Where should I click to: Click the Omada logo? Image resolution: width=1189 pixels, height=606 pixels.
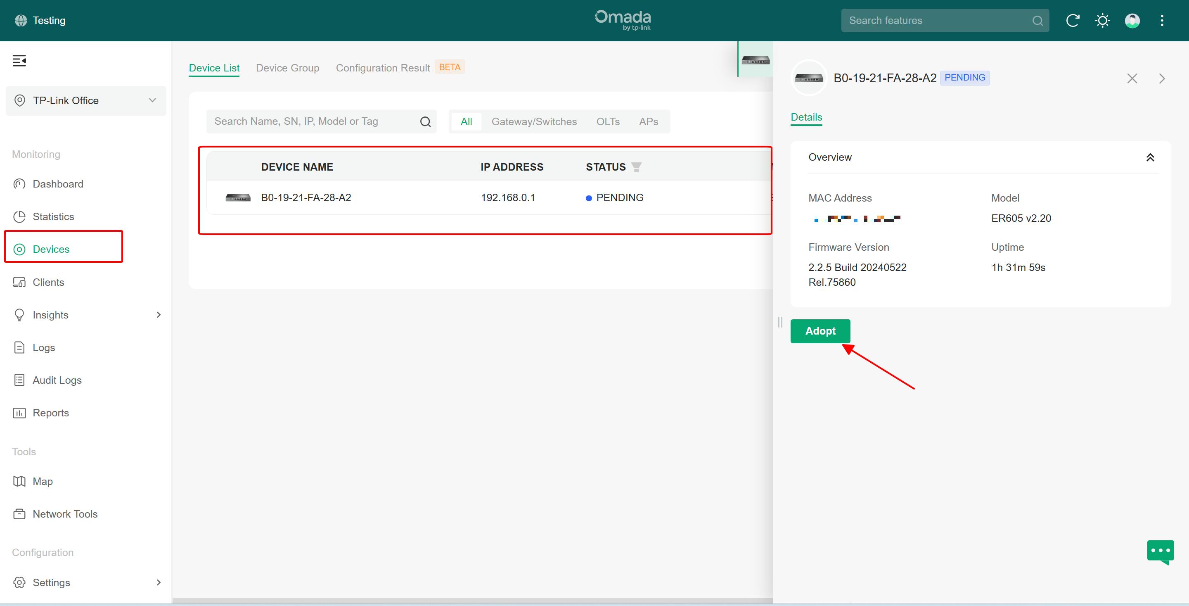point(623,20)
